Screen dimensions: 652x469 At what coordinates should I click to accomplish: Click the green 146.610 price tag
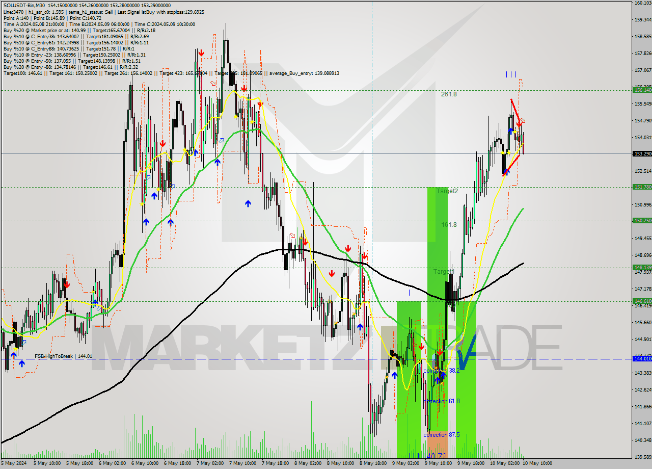[642, 301]
